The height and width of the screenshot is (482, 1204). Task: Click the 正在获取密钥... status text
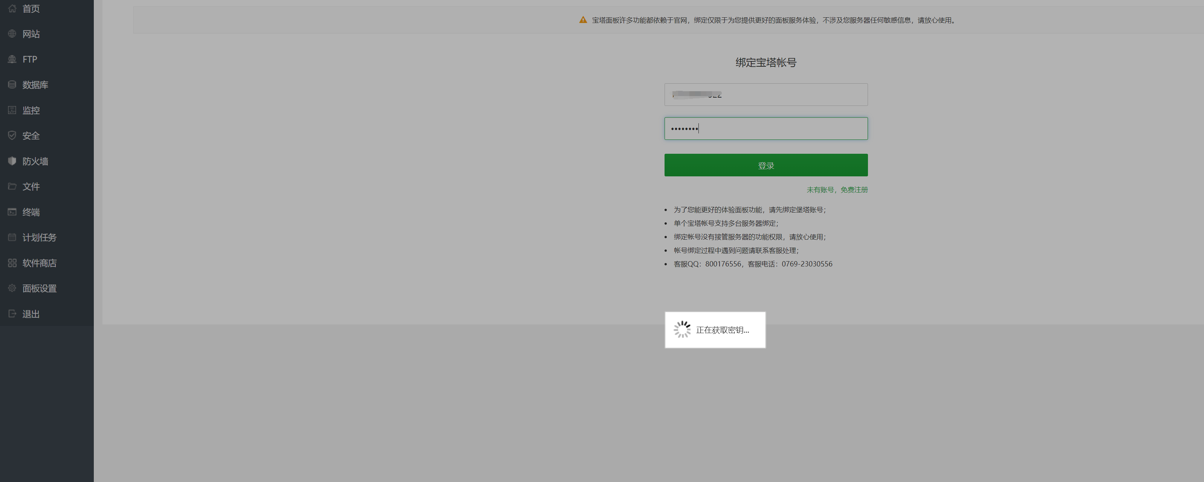(x=722, y=330)
